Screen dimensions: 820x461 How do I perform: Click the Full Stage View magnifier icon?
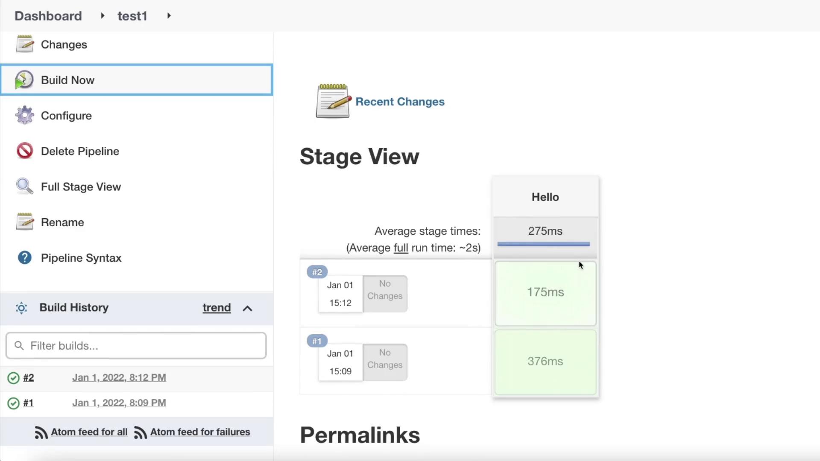pyautogui.click(x=24, y=186)
